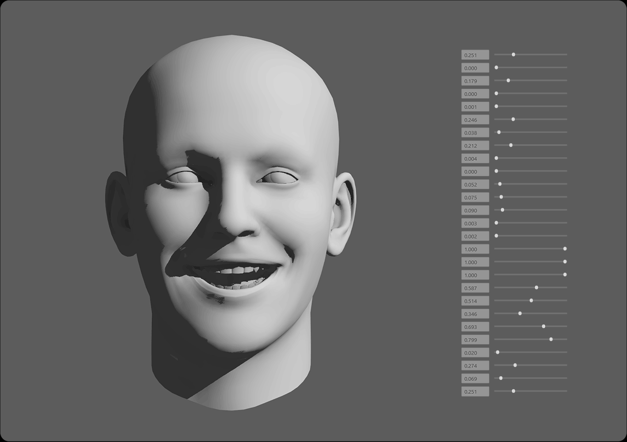This screenshot has width=627, height=442.
Task: Select the field displaying 0.020
Action: tap(475, 353)
